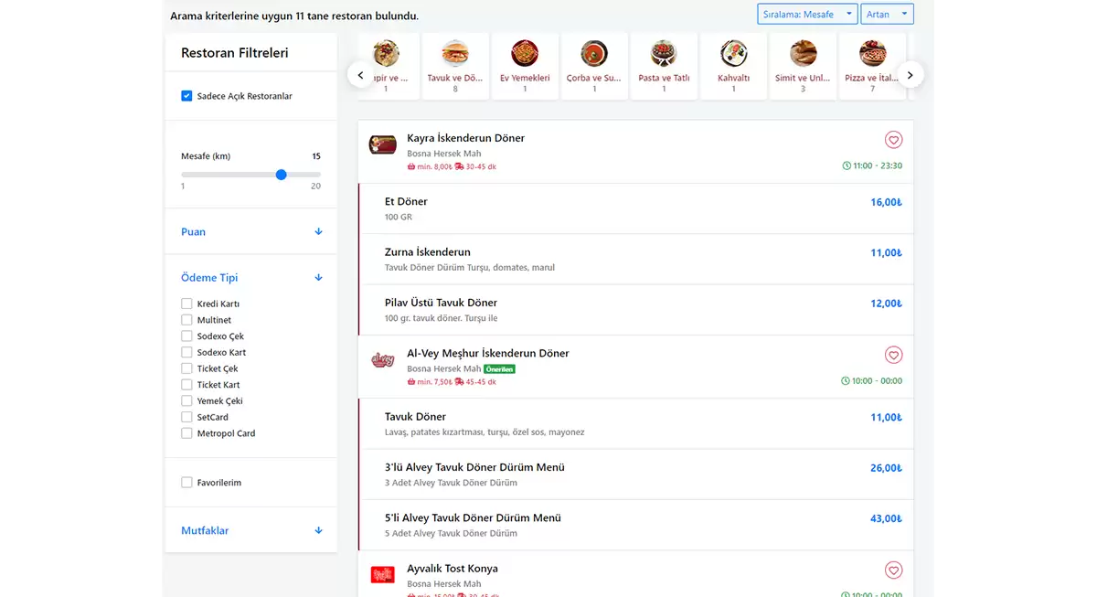This screenshot has height=597, width=1097.
Task: Favorite Kayra İskenderun Döner with heart icon
Action: click(x=893, y=140)
